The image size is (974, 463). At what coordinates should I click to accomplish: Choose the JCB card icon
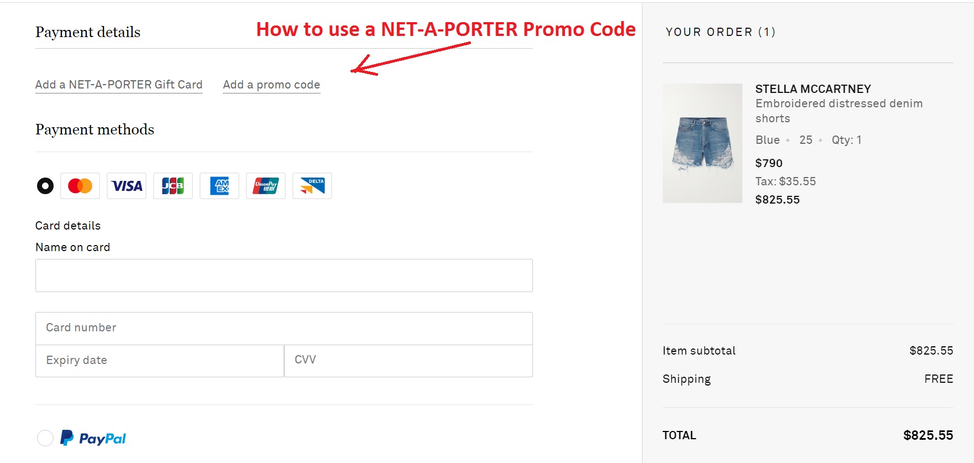[172, 186]
